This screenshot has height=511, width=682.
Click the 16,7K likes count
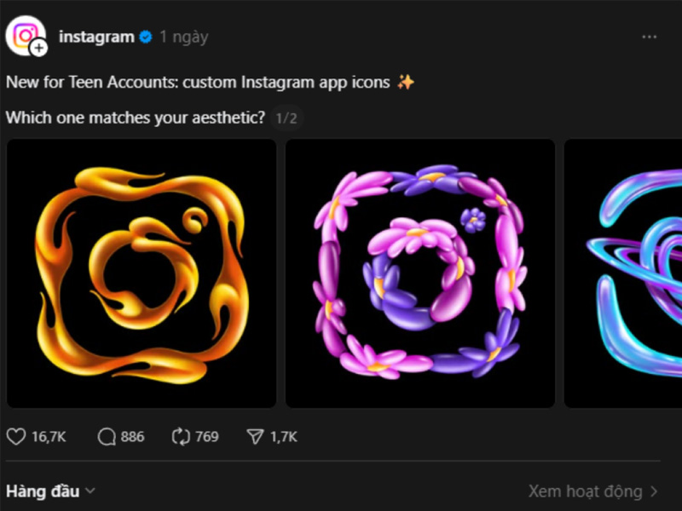(x=47, y=436)
